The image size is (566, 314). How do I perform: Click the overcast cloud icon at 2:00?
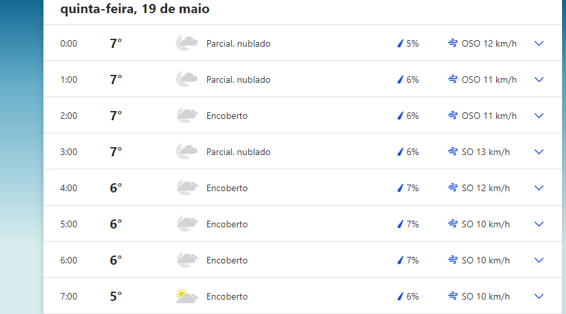187,116
